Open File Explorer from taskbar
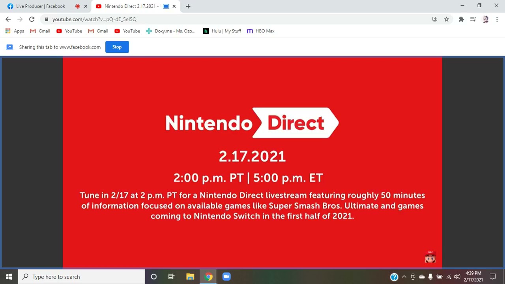The height and width of the screenshot is (284, 505). pos(190,277)
